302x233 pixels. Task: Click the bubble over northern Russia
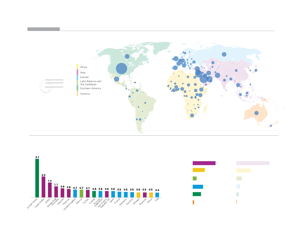coord(224,54)
